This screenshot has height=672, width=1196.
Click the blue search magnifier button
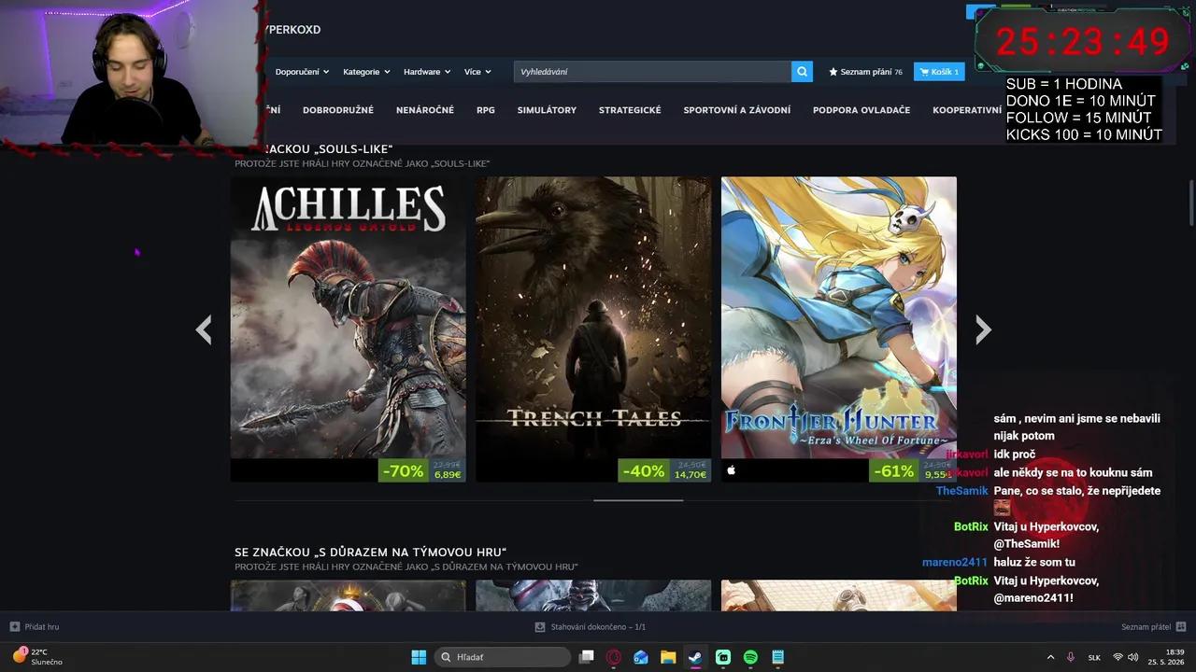pyautogui.click(x=802, y=72)
